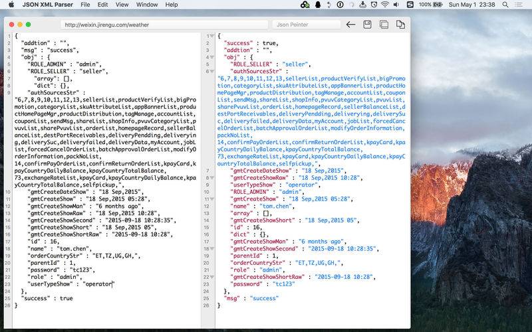Open Spotlight search magnifier

click(x=505, y=5)
